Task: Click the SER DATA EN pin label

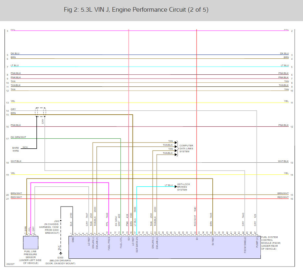Action: point(137,245)
